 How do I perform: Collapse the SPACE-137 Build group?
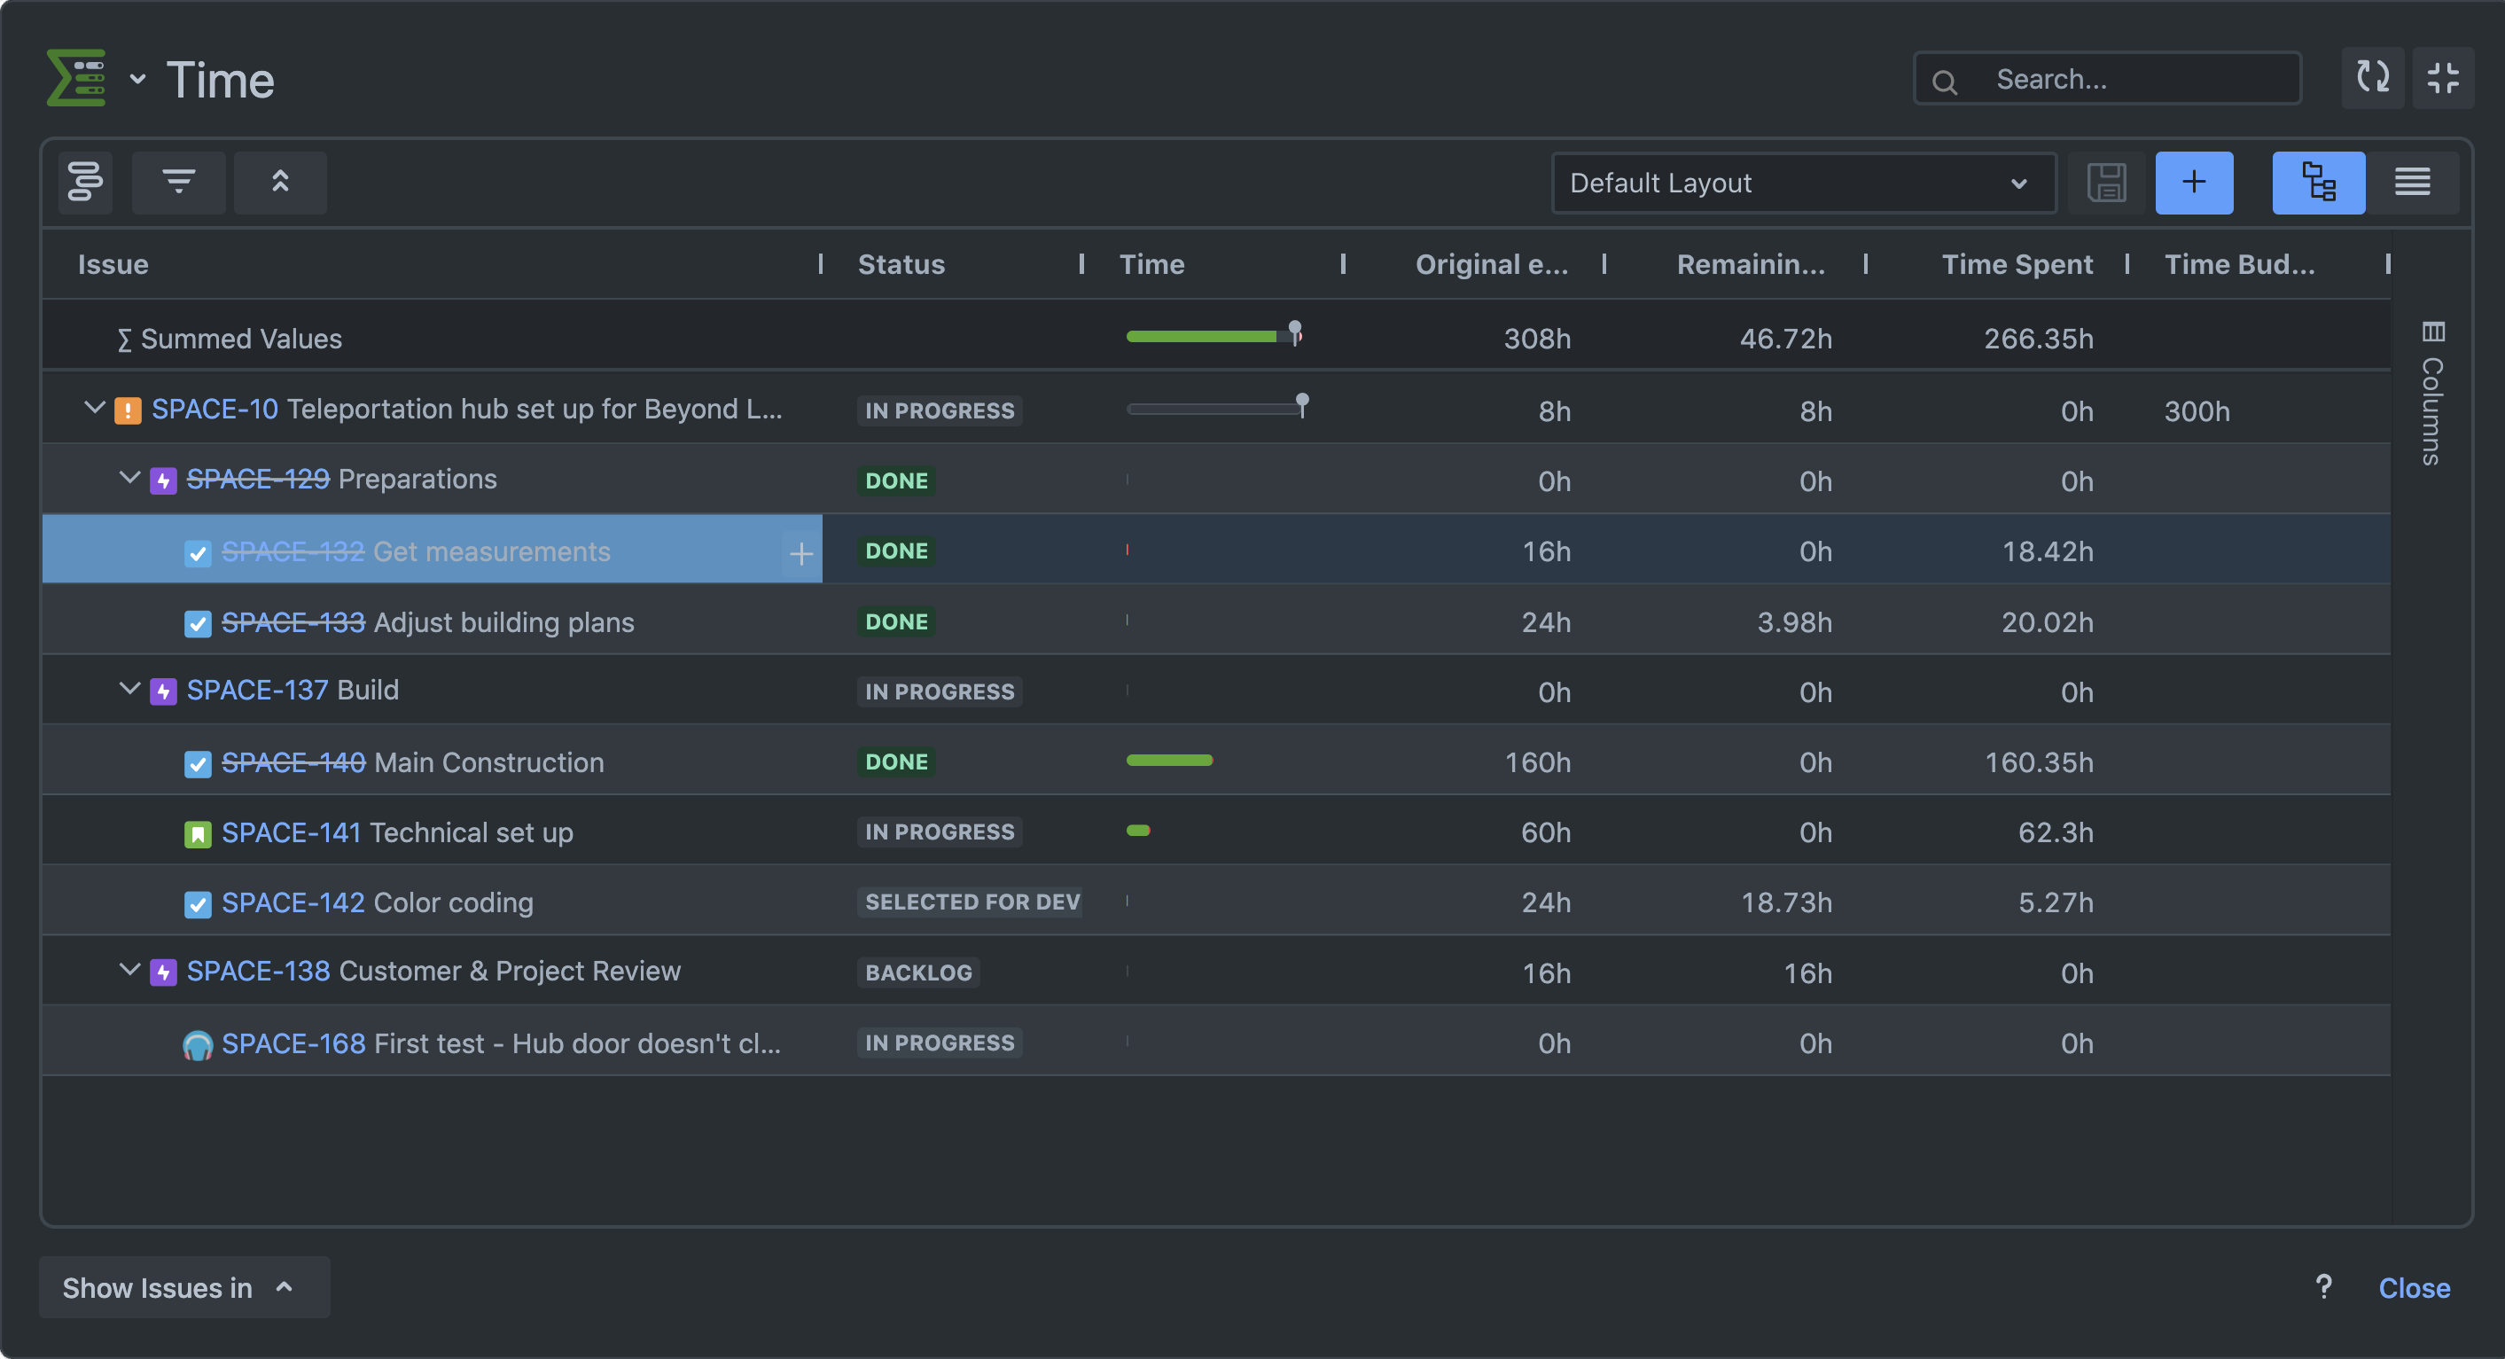(x=129, y=690)
